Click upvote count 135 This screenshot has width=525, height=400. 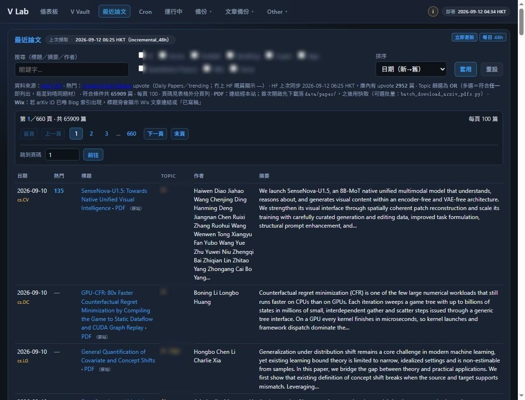[x=59, y=190]
